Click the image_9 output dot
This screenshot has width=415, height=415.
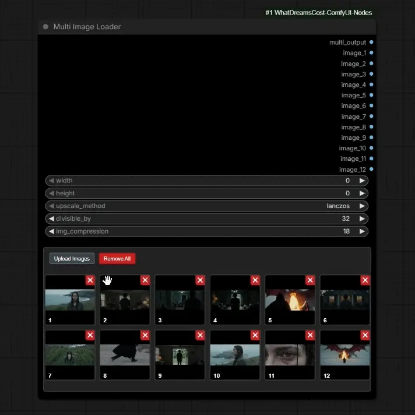[371, 138]
